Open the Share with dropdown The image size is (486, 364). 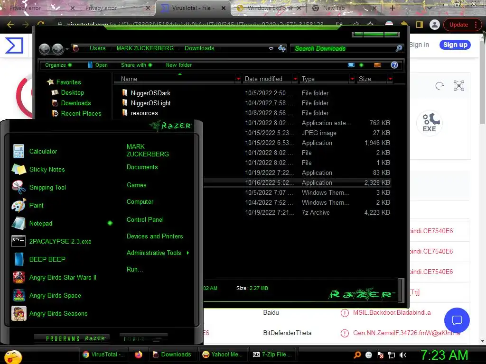pos(136,65)
